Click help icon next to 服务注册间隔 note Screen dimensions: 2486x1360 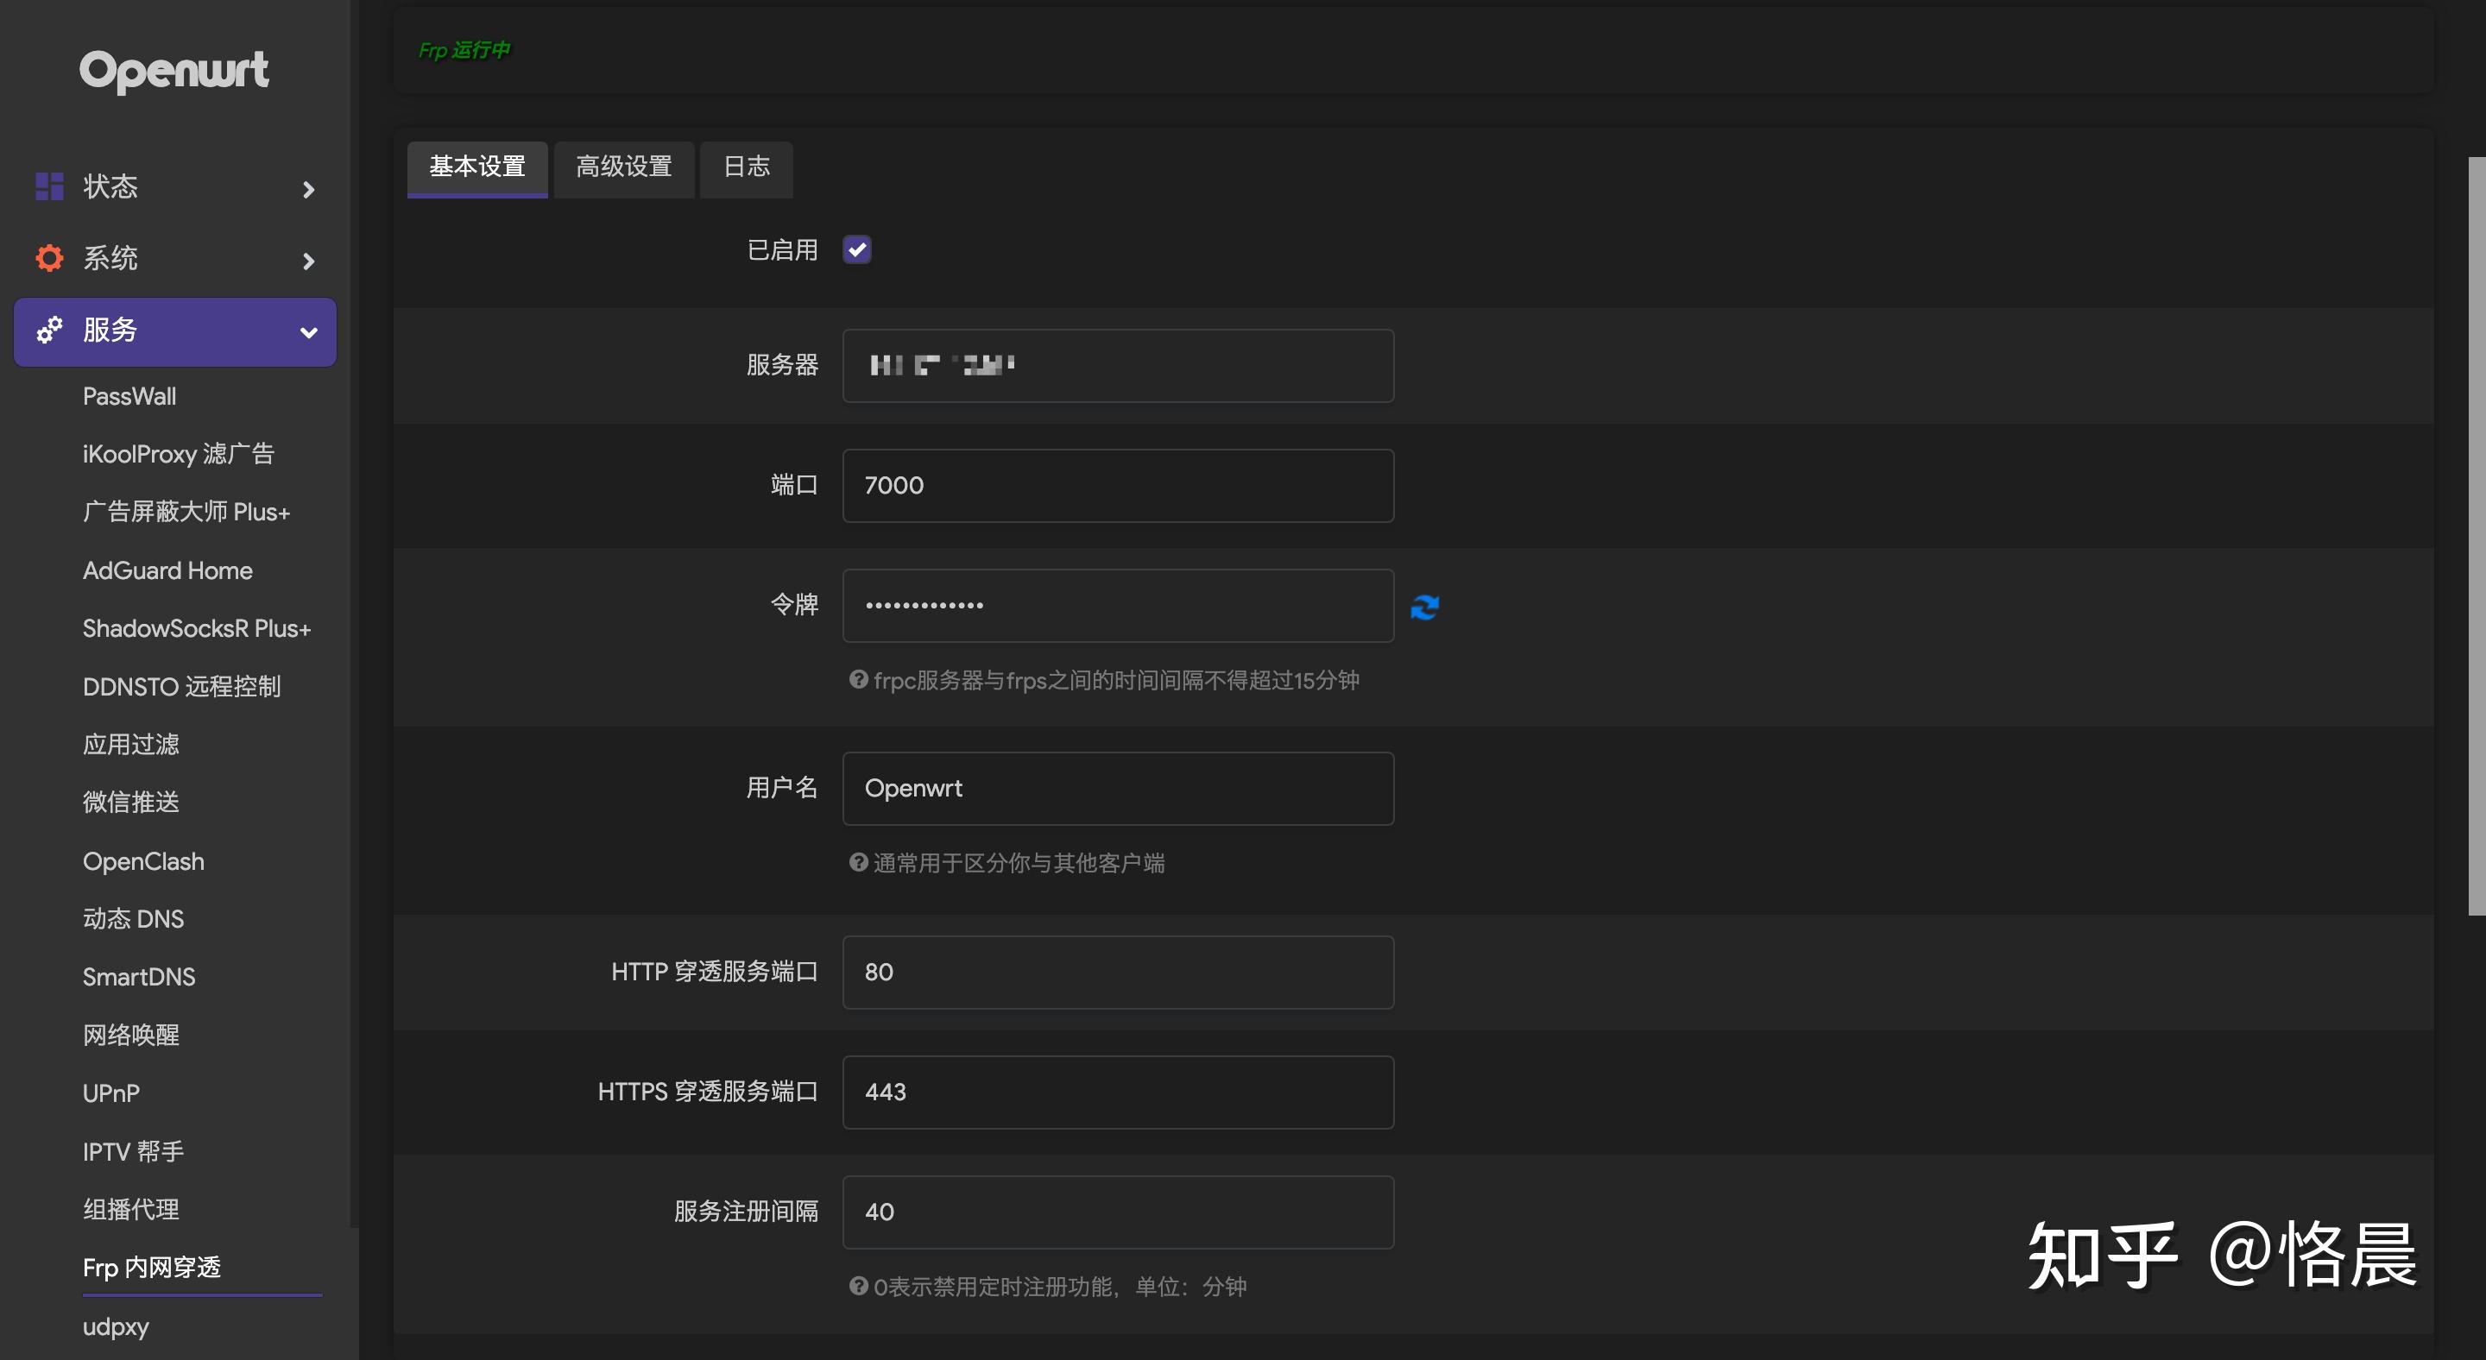tap(857, 1285)
